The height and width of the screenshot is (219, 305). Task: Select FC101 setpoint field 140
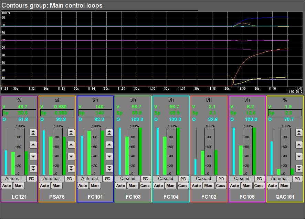click(x=95, y=113)
